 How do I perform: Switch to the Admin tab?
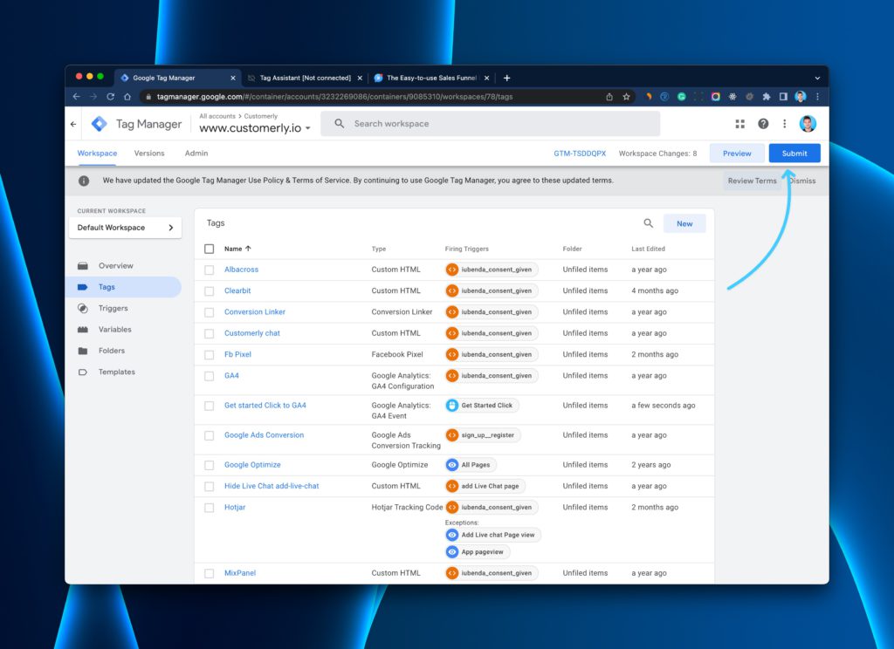[196, 154]
